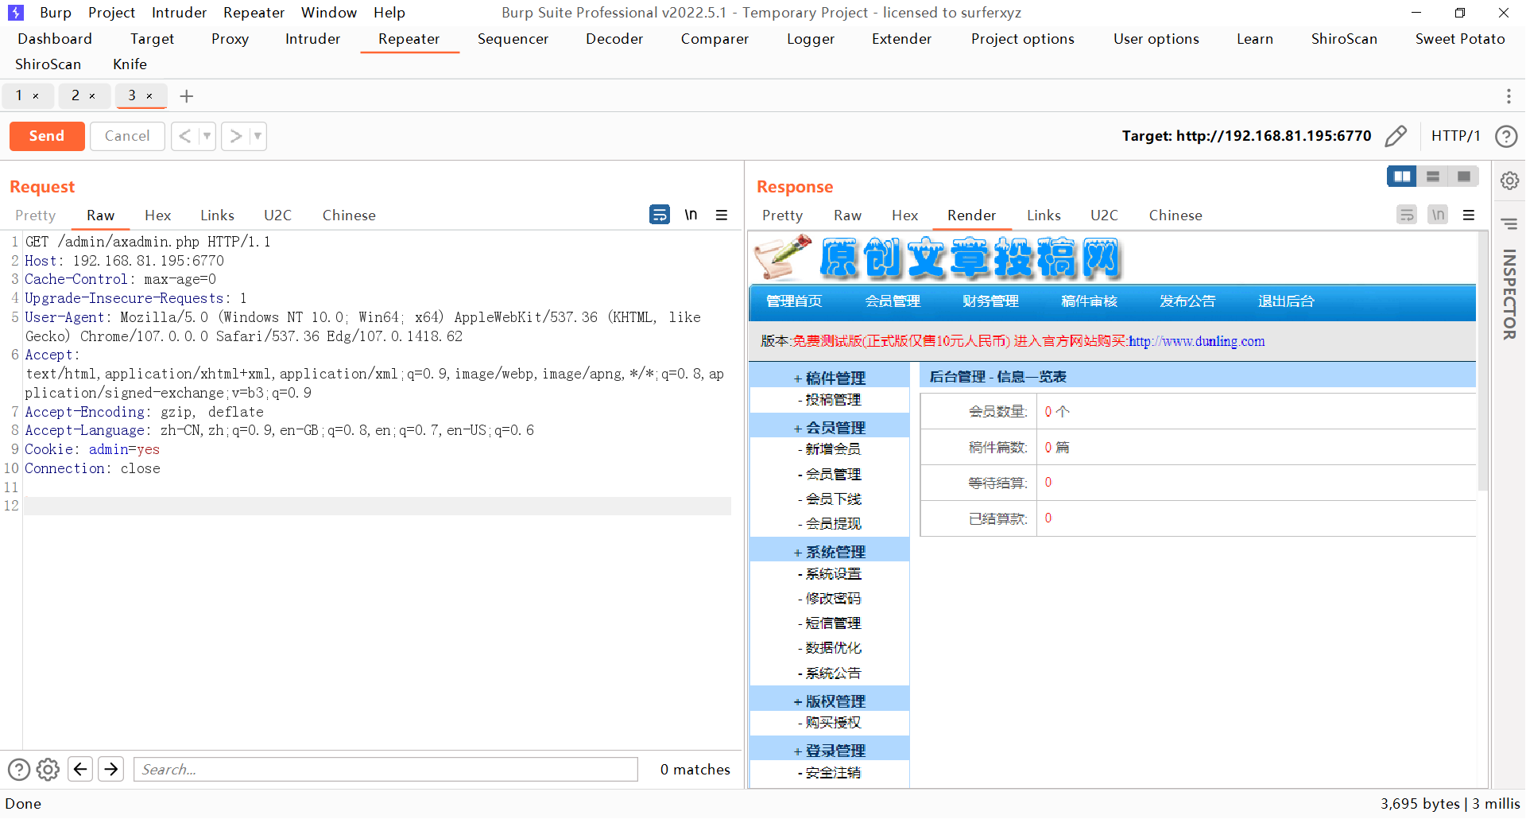Open the tab bar three-dot options
Screen dimensions: 1526x819
click(x=1509, y=96)
